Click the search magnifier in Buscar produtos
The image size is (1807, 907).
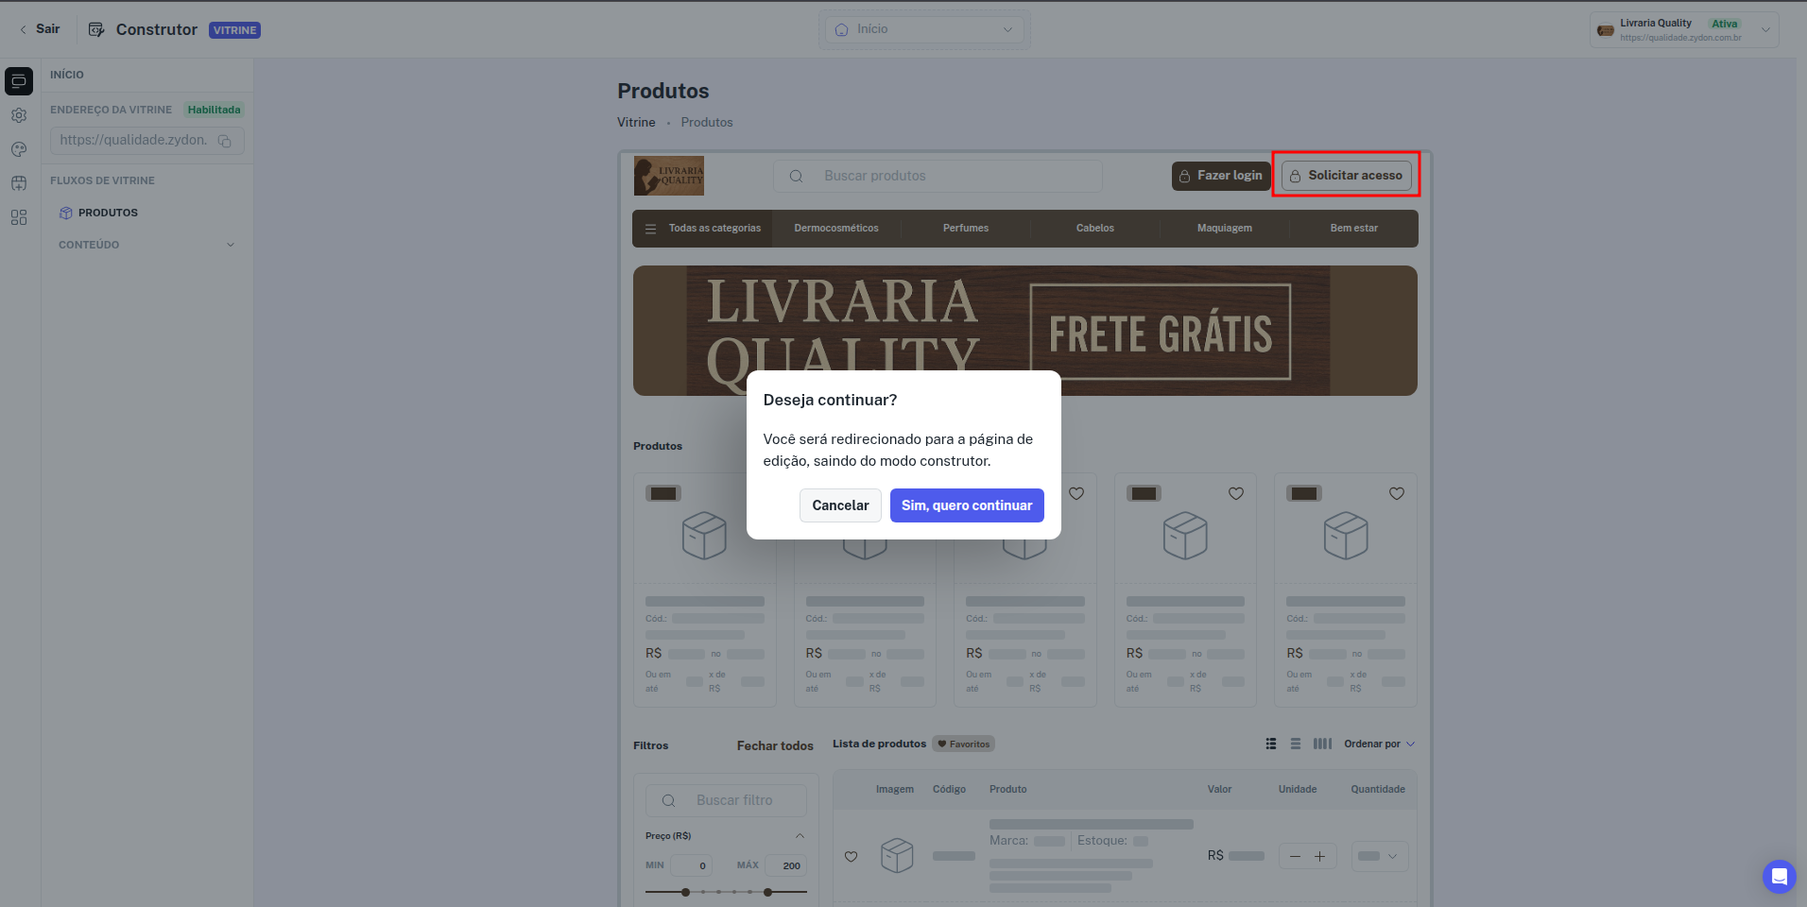pos(797,176)
